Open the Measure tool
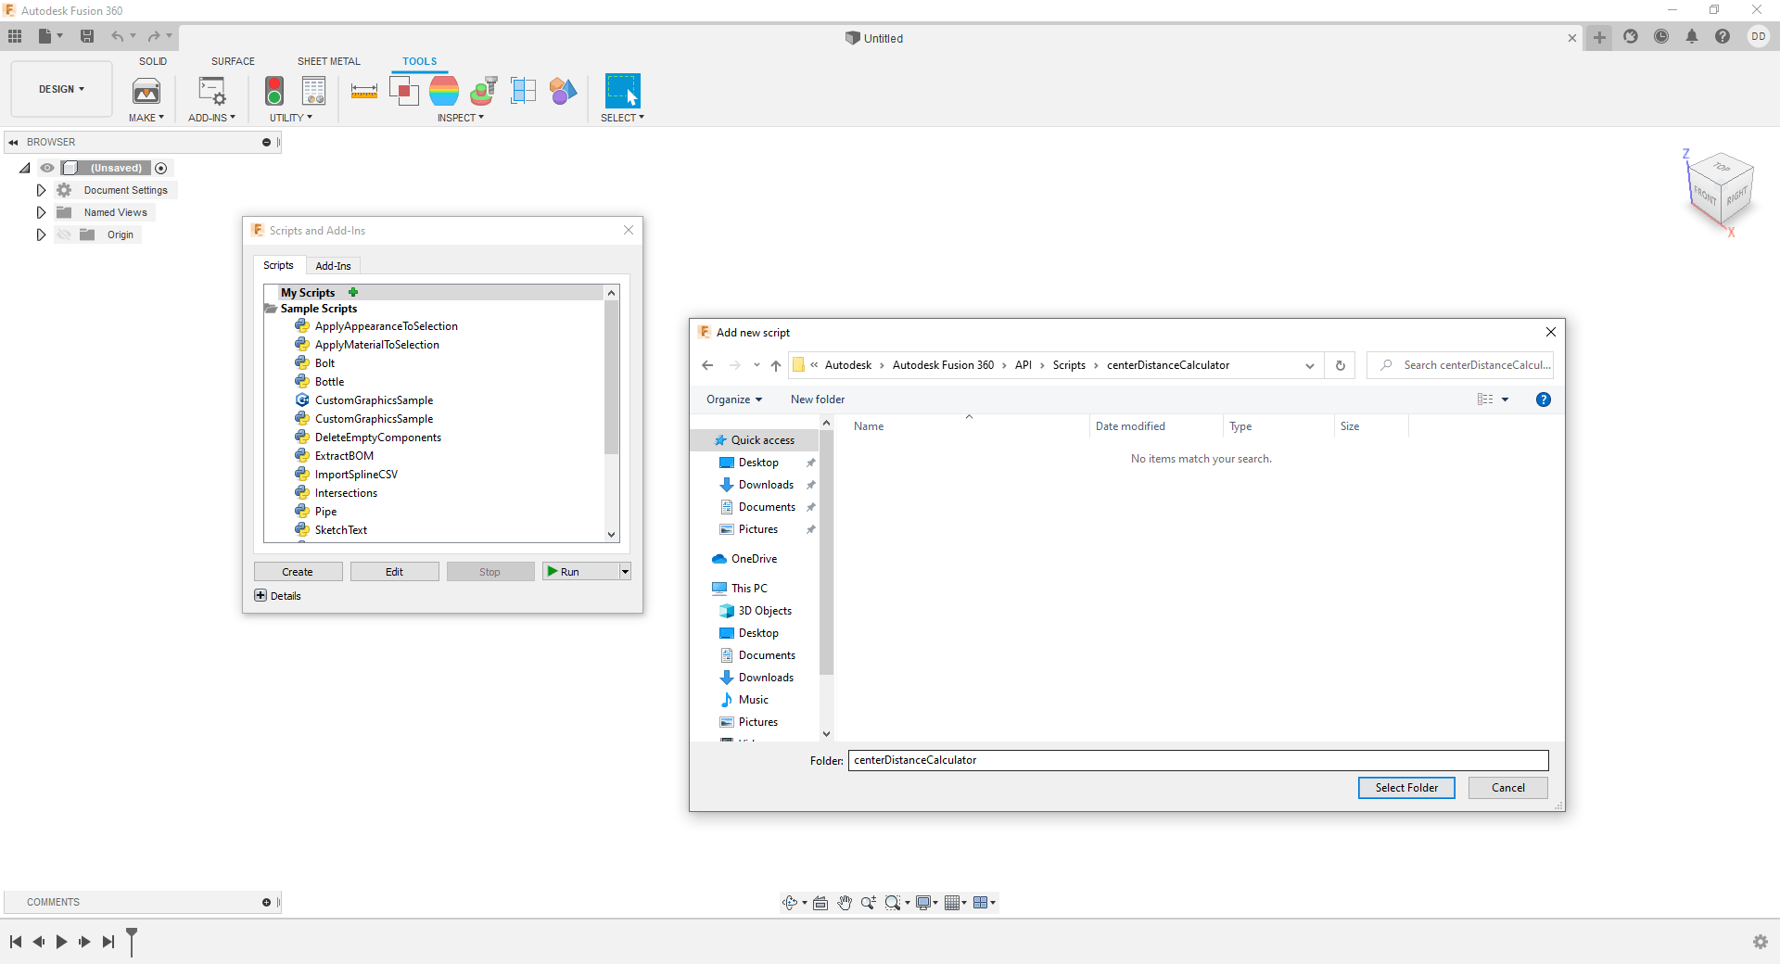1780x964 pixels. click(x=363, y=91)
